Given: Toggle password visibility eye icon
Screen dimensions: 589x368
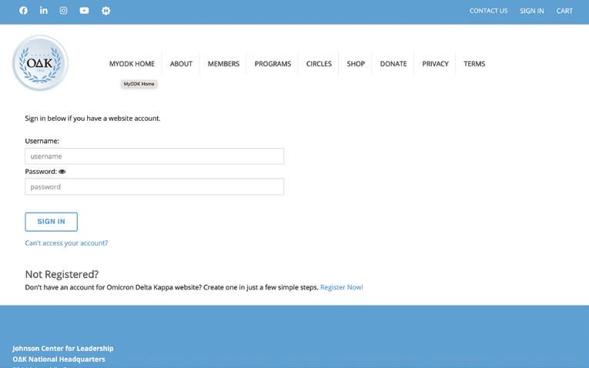Looking at the screenshot, I should 62,172.
